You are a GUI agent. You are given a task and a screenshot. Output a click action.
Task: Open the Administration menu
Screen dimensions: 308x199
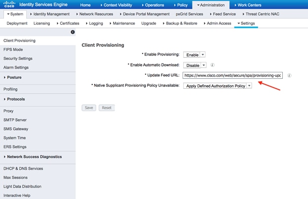click(x=211, y=5)
